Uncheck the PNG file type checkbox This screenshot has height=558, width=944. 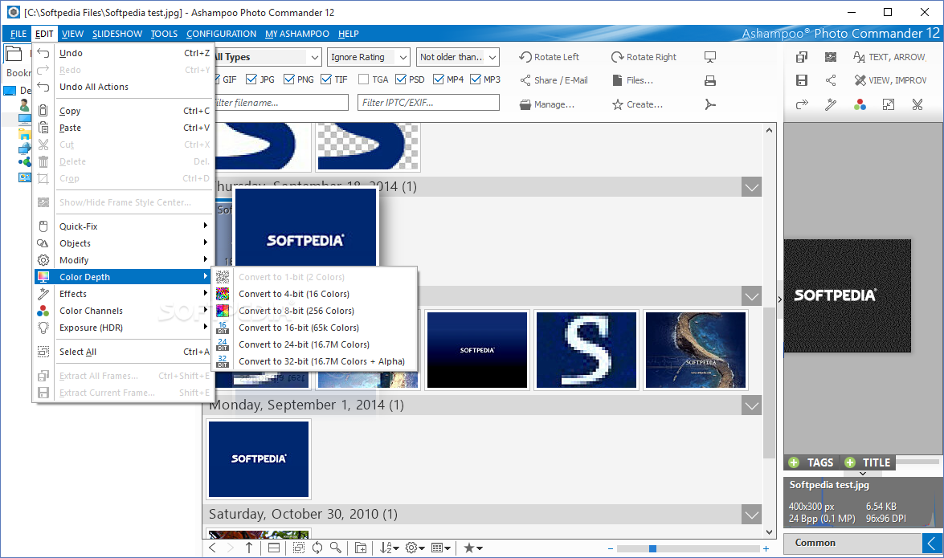(x=289, y=79)
